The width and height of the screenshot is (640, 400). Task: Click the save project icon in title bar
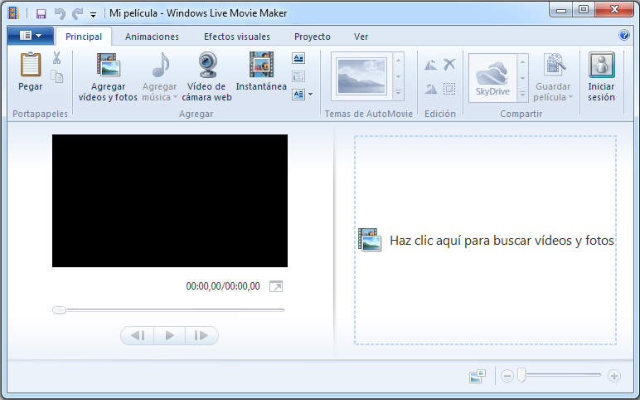tap(41, 13)
